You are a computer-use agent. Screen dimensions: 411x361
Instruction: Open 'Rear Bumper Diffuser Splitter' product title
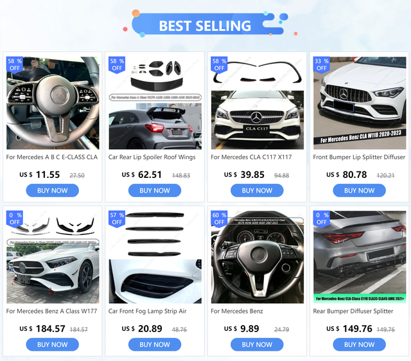tap(353, 311)
